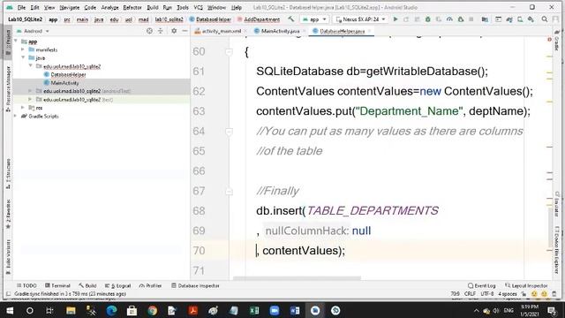Expand the androidTest package node
The image size is (565, 318).
tap(30, 91)
